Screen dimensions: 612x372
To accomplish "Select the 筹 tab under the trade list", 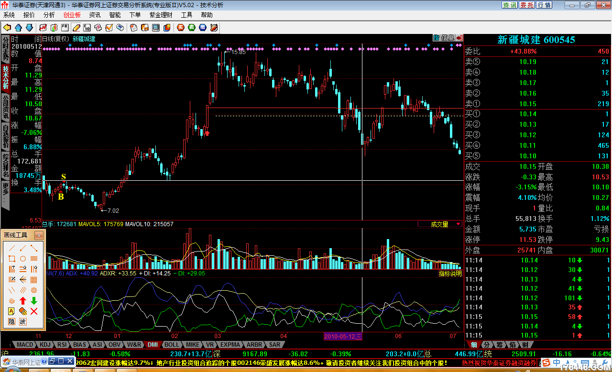I will coord(500,345).
